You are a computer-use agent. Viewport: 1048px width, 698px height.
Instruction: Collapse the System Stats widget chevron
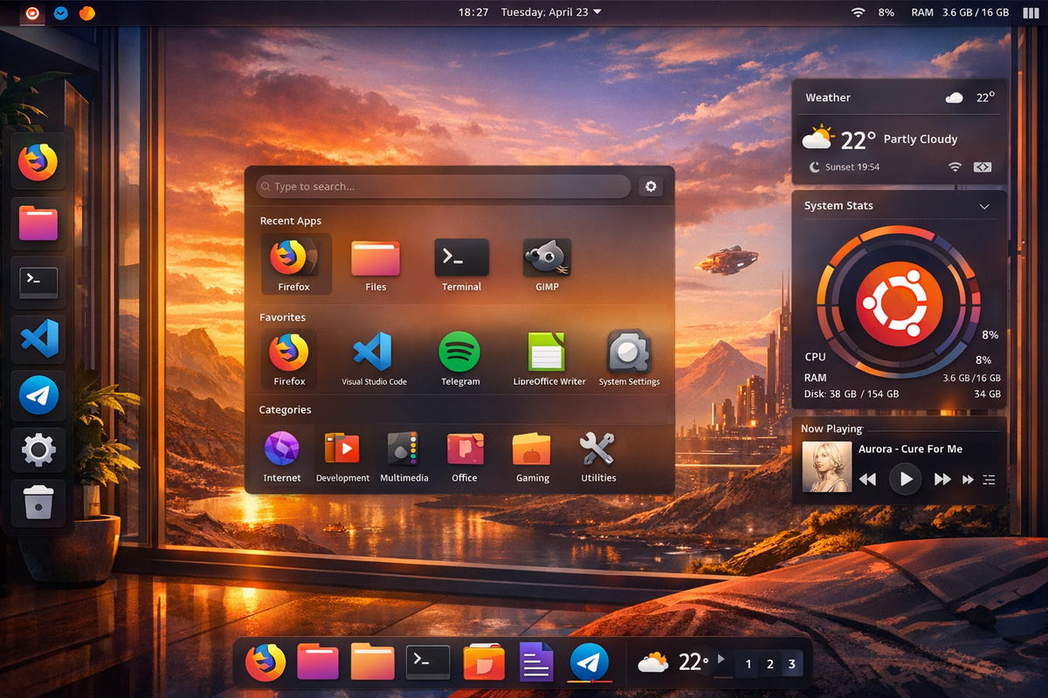[984, 207]
